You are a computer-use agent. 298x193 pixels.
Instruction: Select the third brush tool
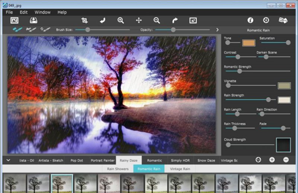[x=45, y=29]
